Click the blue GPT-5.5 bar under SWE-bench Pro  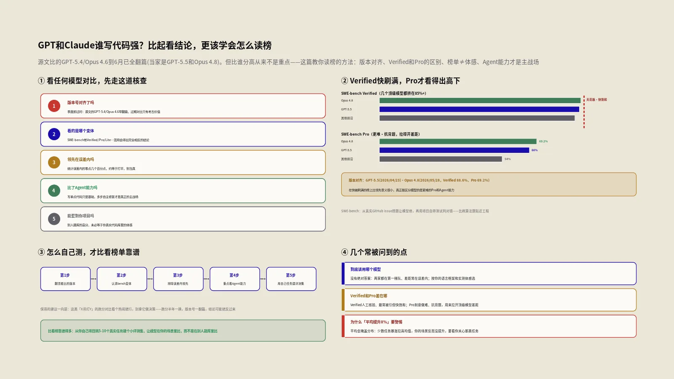tap(454, 150)
